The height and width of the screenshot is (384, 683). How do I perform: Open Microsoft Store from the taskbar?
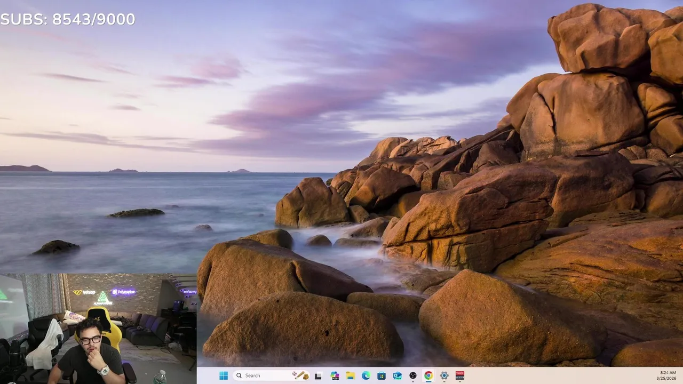pos(382,375)
